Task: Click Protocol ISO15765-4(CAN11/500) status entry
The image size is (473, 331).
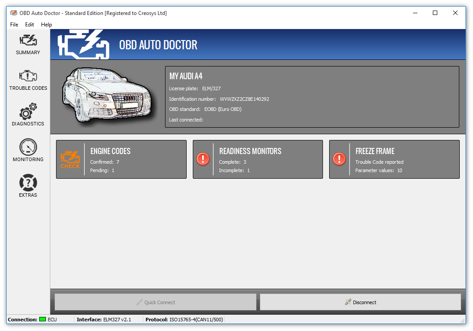Action: click(x=184, y=319)
